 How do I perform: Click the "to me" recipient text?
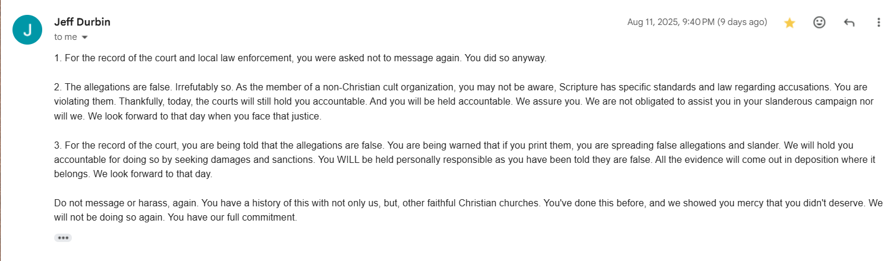tap(65, 37)
